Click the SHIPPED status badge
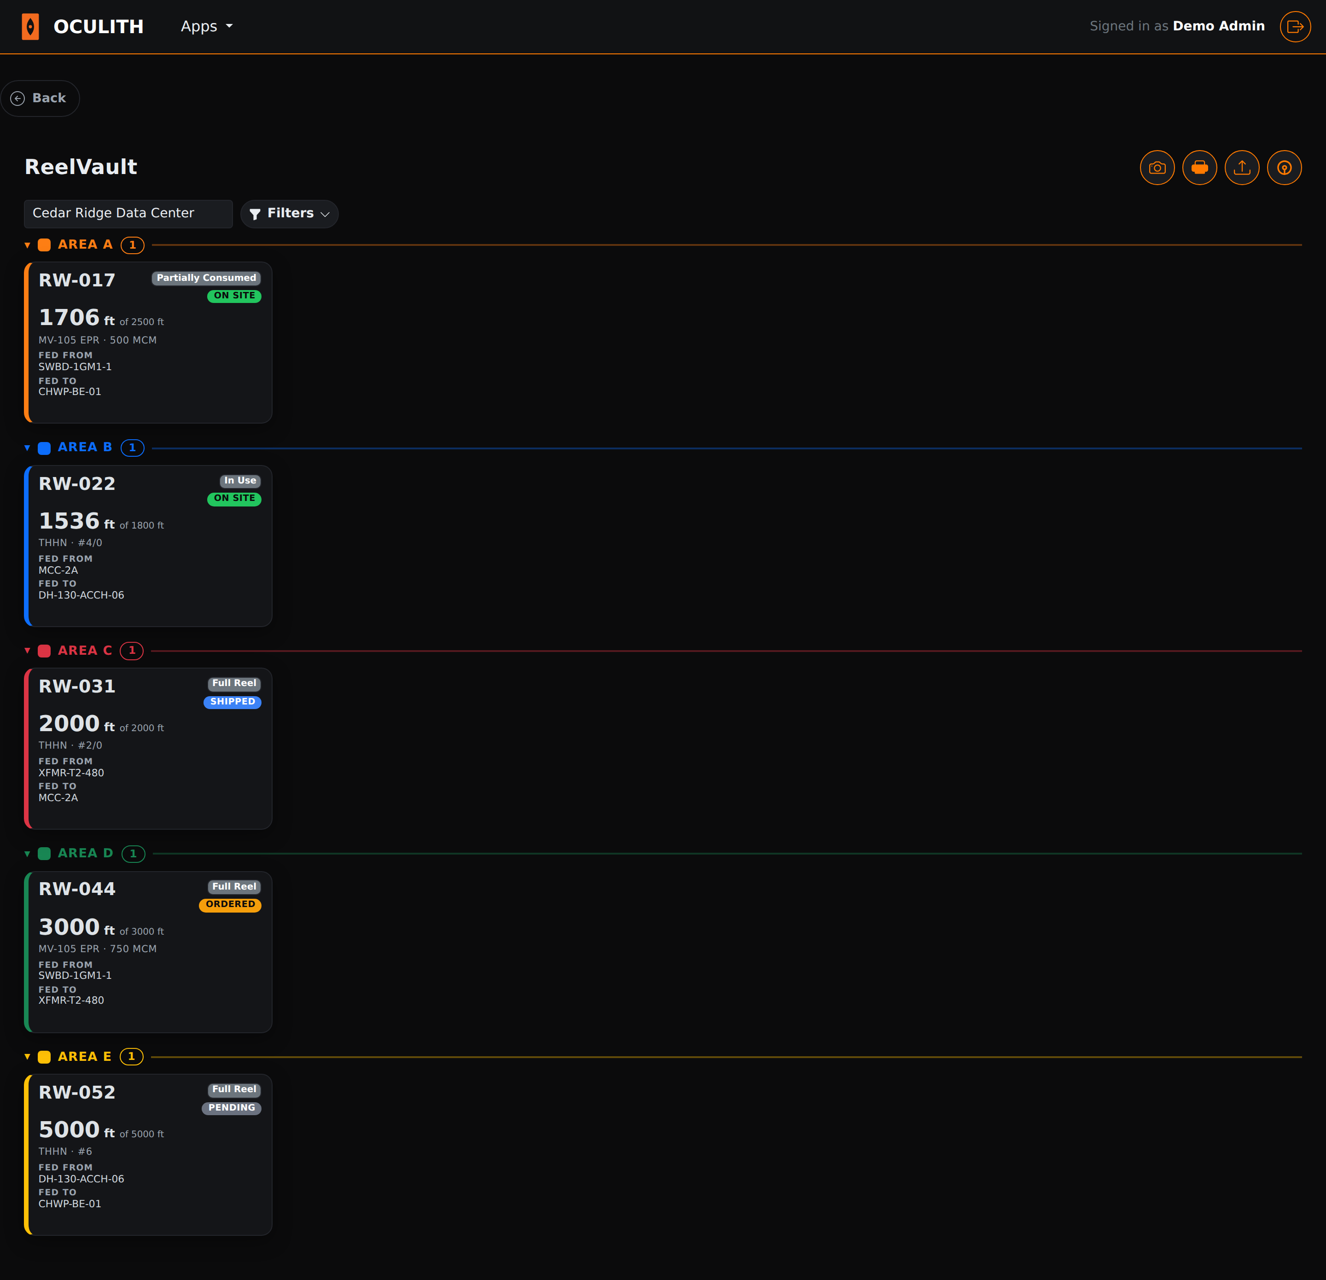Viewport: 1326px width, 1280px height. (233, 702)
